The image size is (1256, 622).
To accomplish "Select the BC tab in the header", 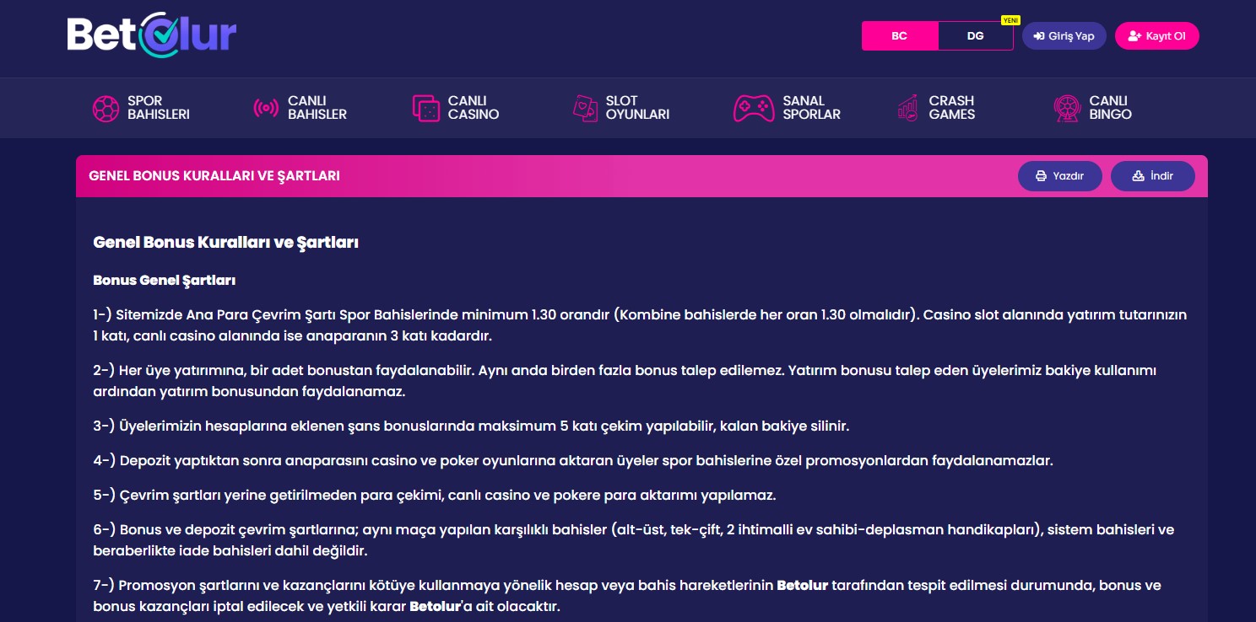I will click(x=899, y=36).
